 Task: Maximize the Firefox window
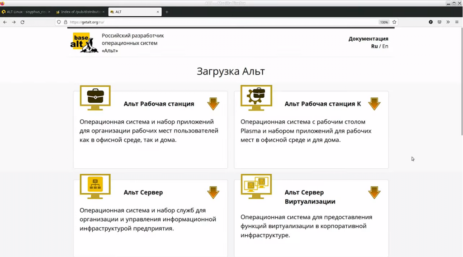tap(454, 3)
